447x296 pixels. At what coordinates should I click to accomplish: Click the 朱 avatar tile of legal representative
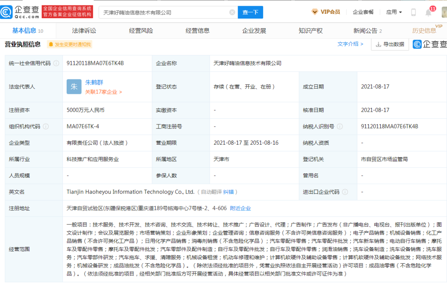(74, 86)
